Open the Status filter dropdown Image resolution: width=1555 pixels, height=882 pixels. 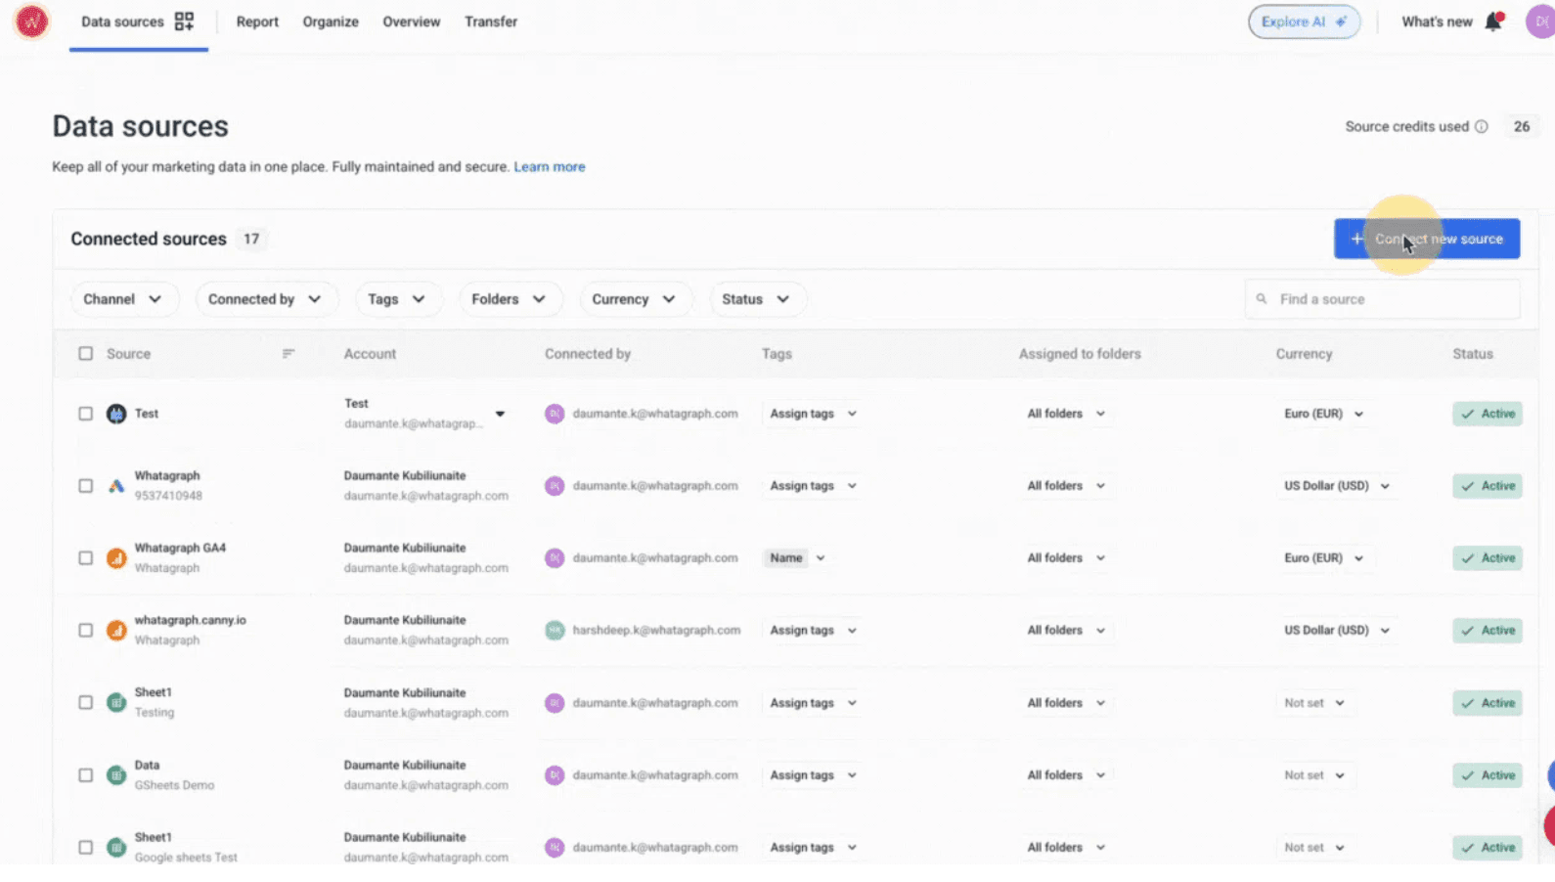(x=756, y=299)
